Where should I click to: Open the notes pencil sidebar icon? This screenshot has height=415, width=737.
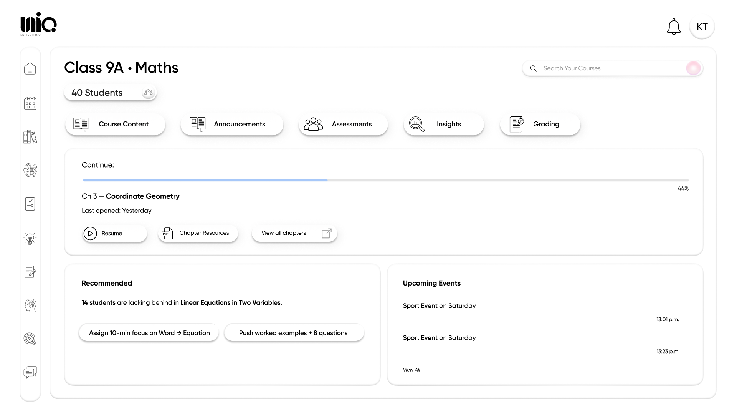[30, 272]
